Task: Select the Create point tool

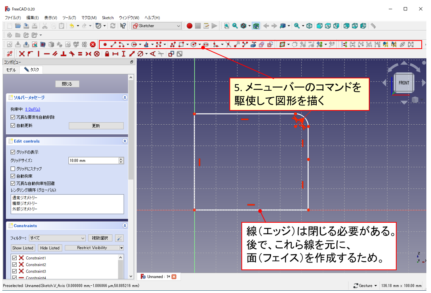Action: [105, 44]
